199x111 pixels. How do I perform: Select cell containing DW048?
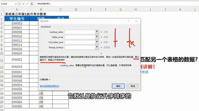(17, 80)
